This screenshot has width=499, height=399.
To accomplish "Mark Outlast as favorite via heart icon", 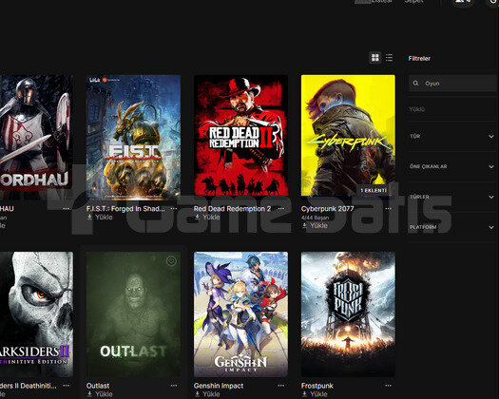I will (171, 261).
